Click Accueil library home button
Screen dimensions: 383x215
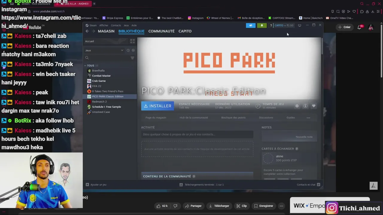click(x=106, y=41)
